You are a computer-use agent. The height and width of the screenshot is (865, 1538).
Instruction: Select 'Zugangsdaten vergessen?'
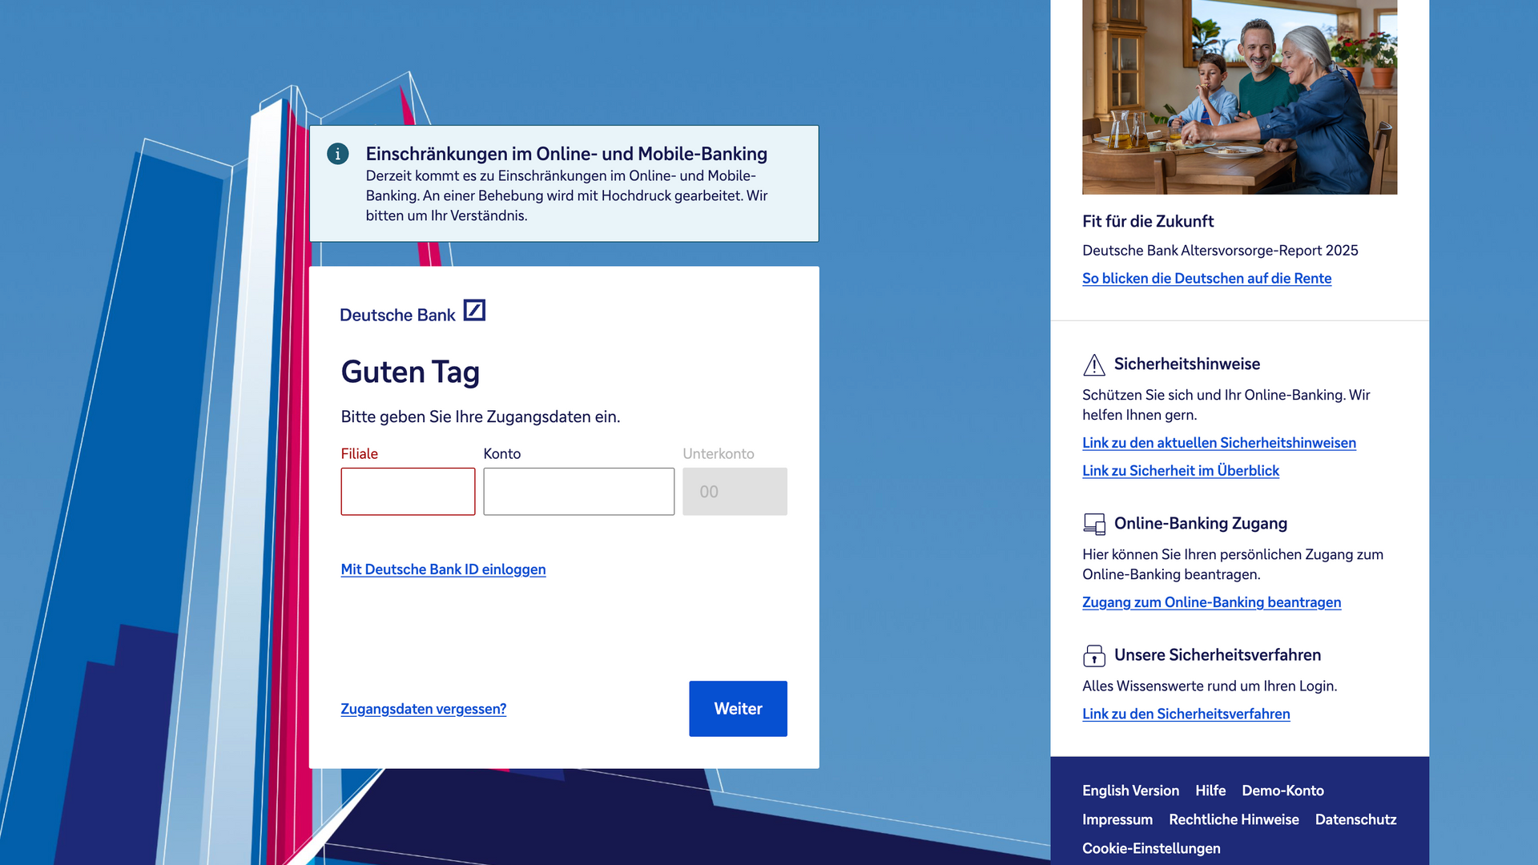coord(423,709)
